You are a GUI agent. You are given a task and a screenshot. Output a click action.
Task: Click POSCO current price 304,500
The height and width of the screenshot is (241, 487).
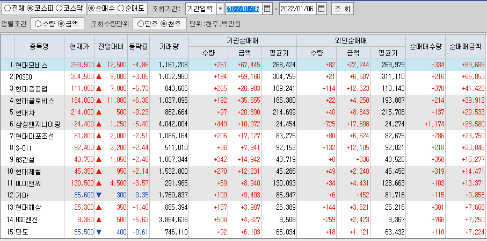pyautogui.click(x=82, y=77)
